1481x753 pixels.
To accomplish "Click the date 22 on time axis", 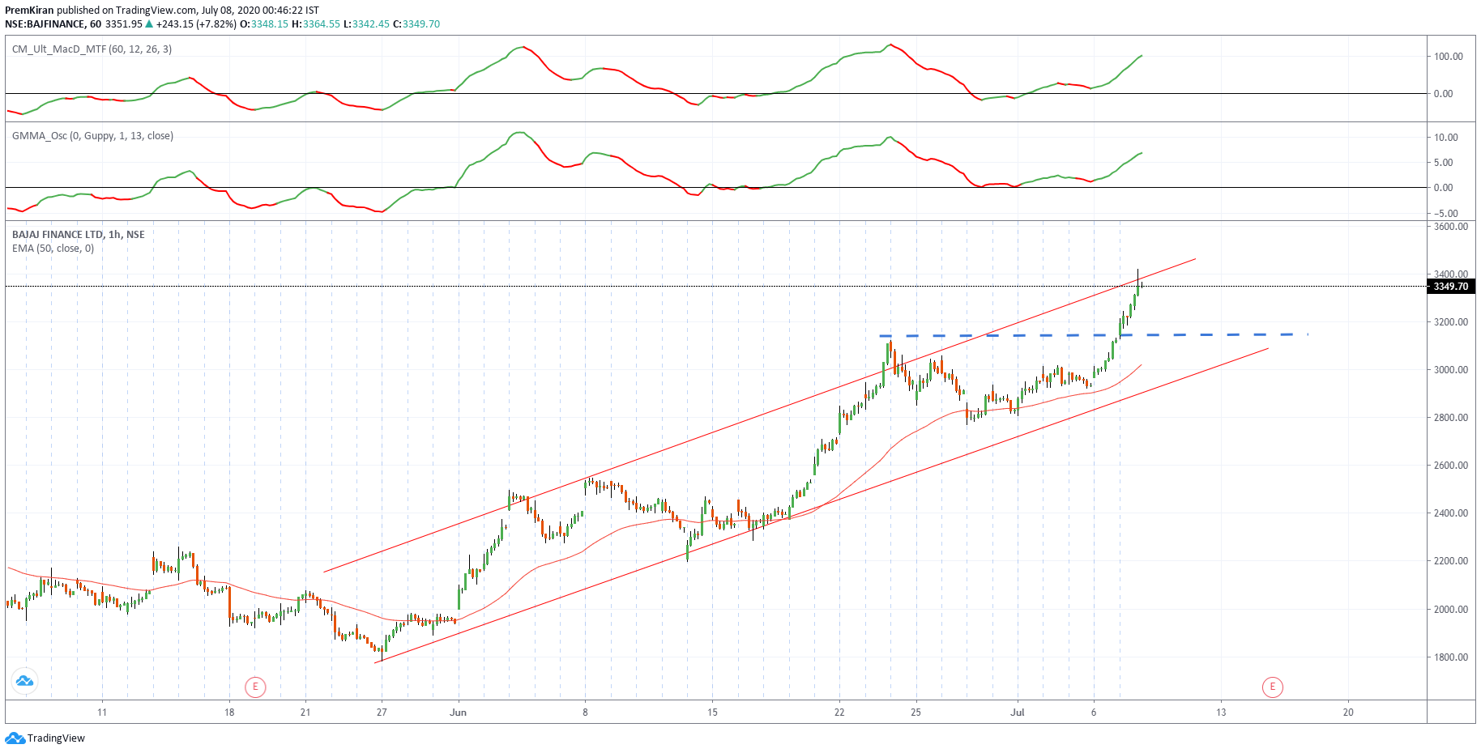I will pos(839,713).
